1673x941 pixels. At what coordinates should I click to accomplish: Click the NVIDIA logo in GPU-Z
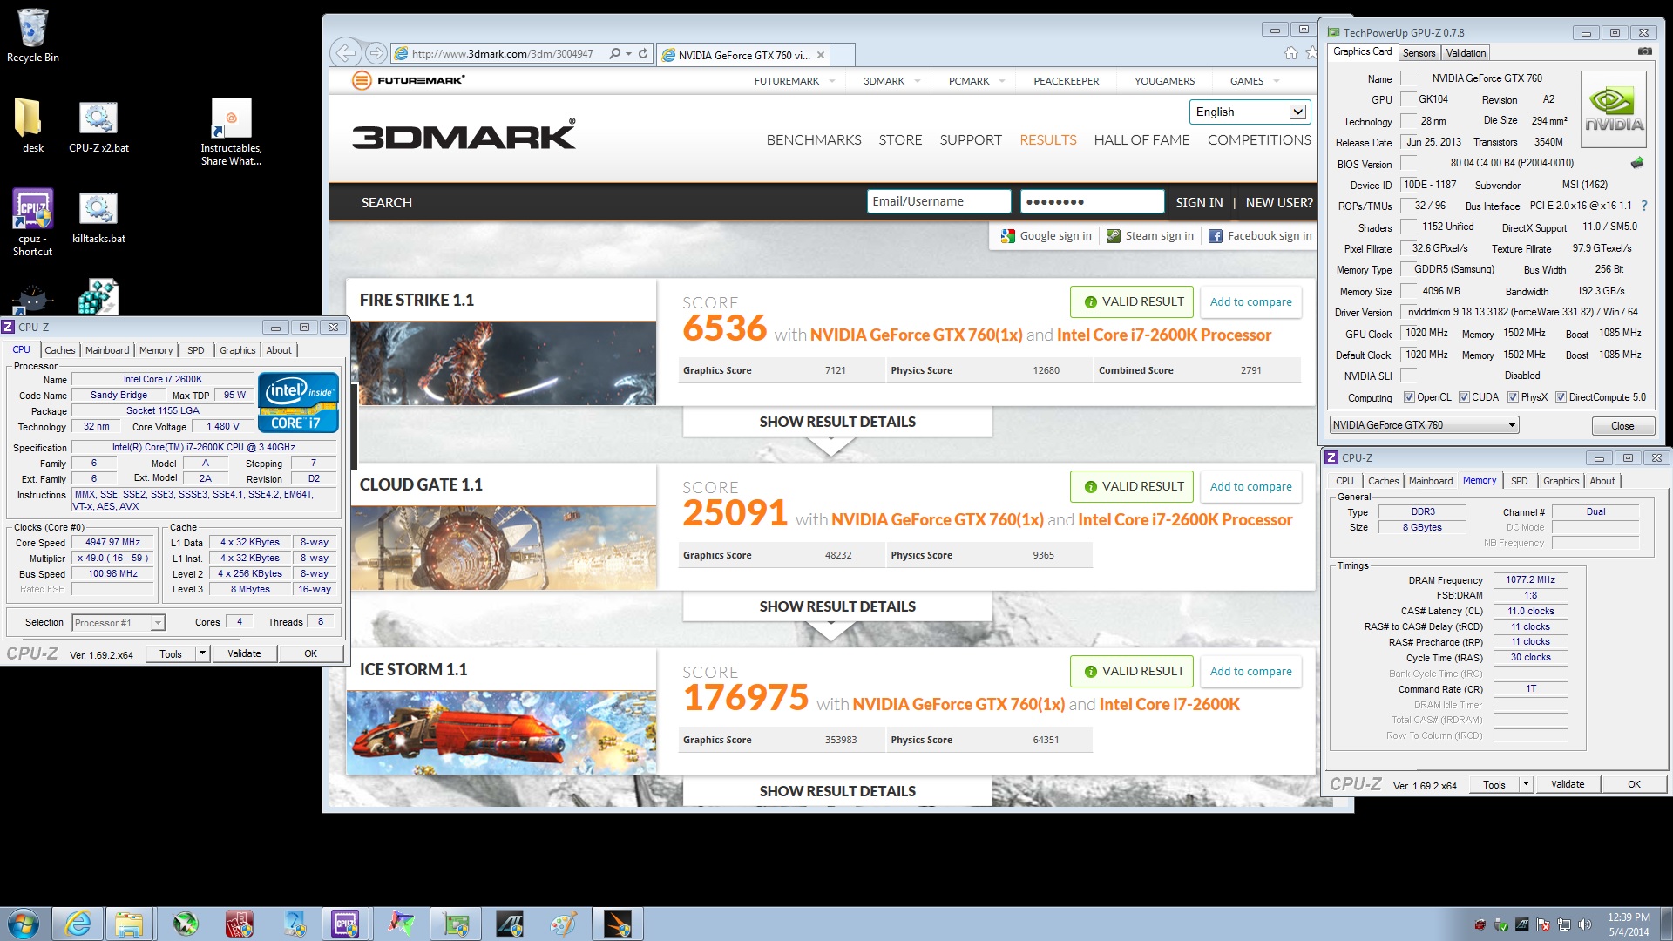tap(1614, 109)
